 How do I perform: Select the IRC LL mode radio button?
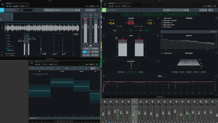7,36
